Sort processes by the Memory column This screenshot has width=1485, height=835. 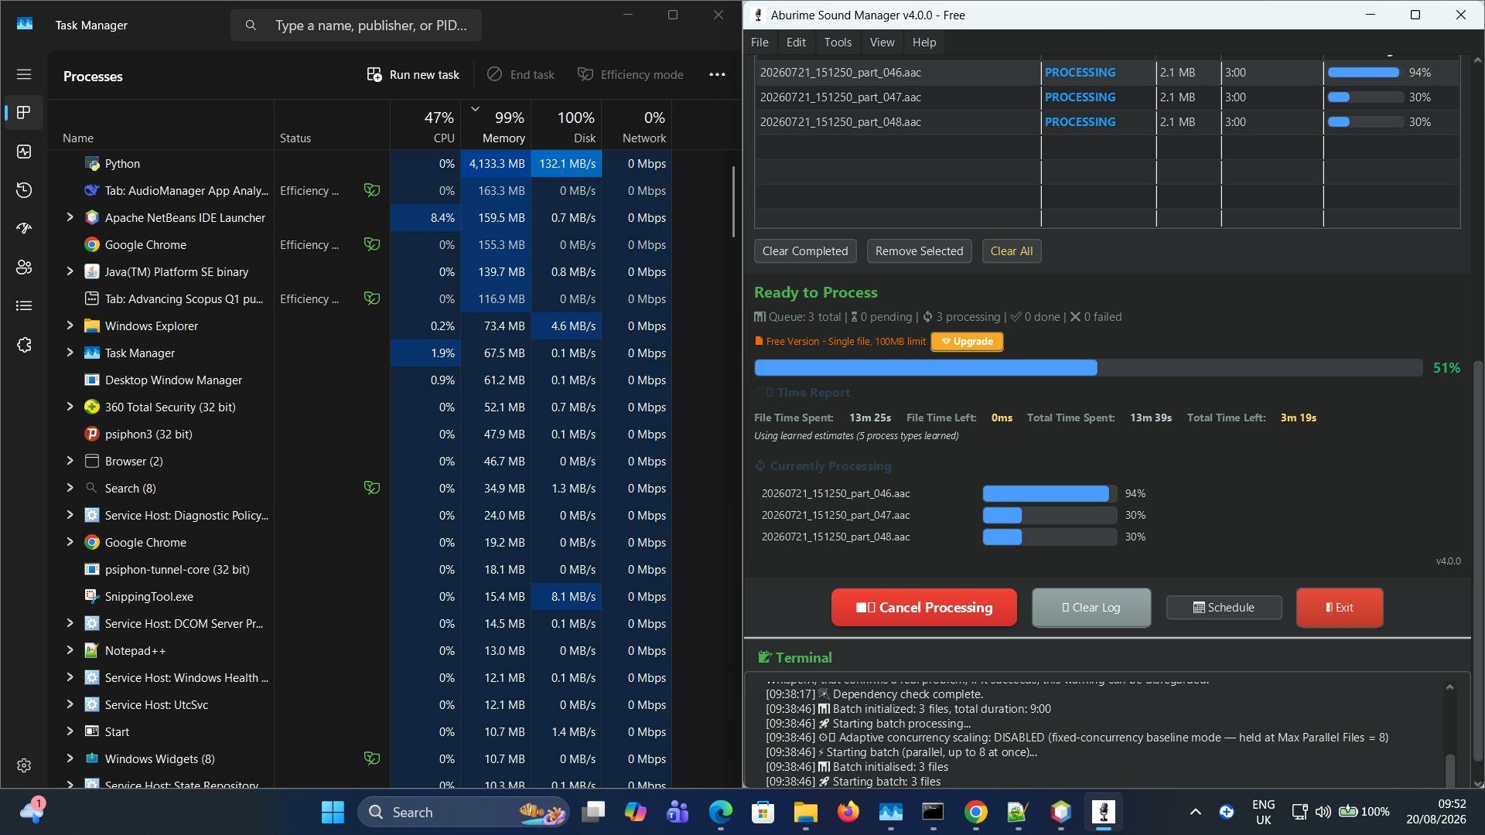tap(495, 125)
